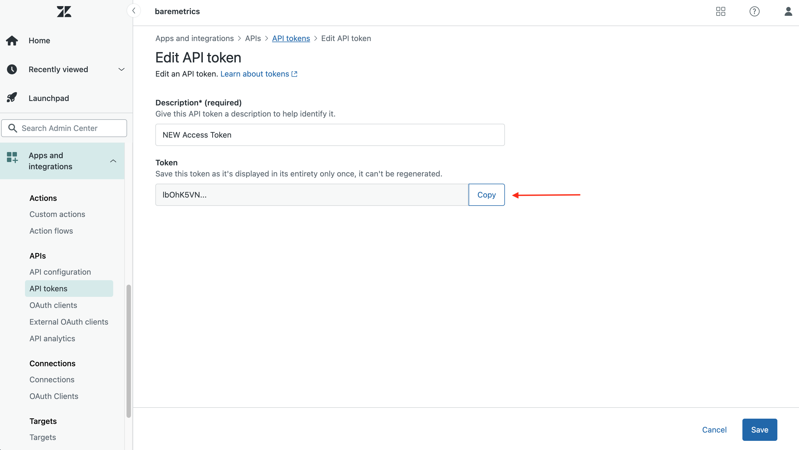This screenshot has height=450, width=799.
Task: Collapse the sidebar with the back chevron
Action: (134, 10)
